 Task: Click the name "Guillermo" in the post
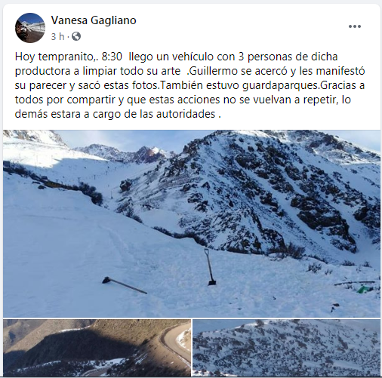[214, 71]
